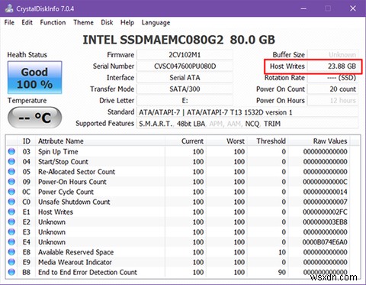This screenshot has width=366, height=285.
Task: Open the Function menu
Action: pos(53,23)
